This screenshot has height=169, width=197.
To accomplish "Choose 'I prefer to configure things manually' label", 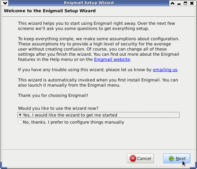I will (x=86, y=122).
